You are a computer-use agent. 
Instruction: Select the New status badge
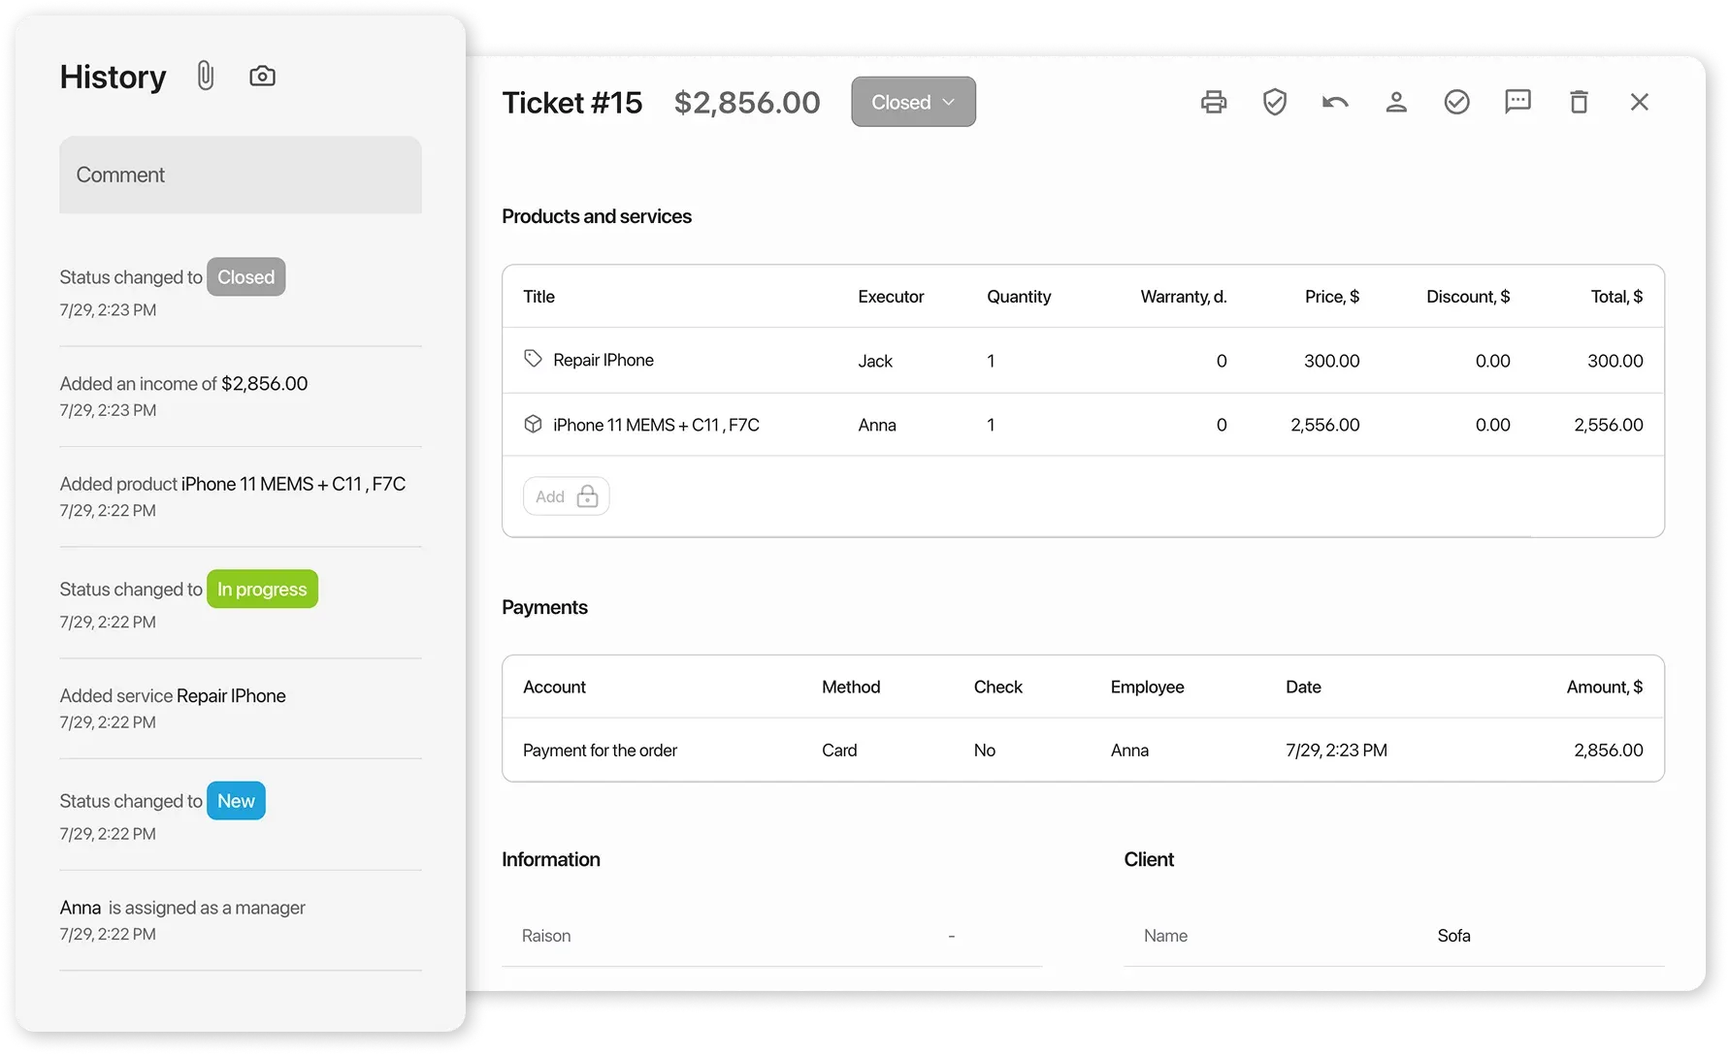[x=236, y=800]
